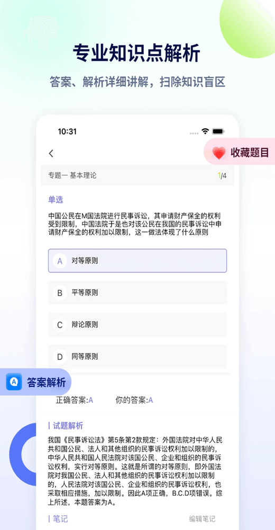Tap the circled letter D option icon
The image size is (275, 530).
(60, 357)
